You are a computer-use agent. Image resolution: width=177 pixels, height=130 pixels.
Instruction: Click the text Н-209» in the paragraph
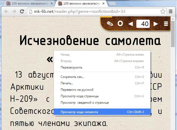coord(24,99)
